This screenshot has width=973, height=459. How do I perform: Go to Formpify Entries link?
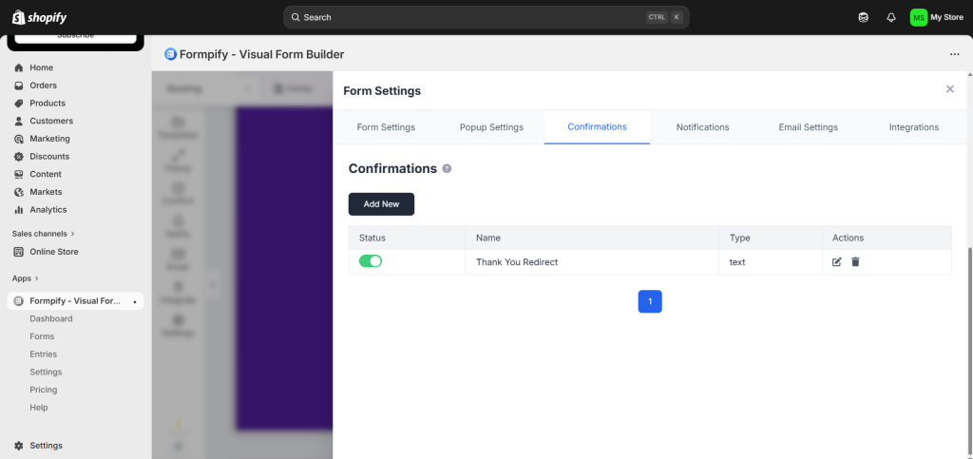(x=44, y=354)
